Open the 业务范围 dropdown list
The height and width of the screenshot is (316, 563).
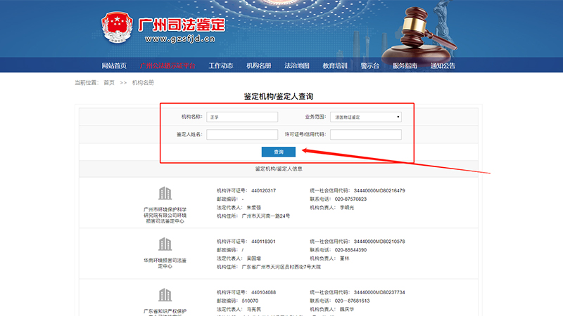point(365,117)
